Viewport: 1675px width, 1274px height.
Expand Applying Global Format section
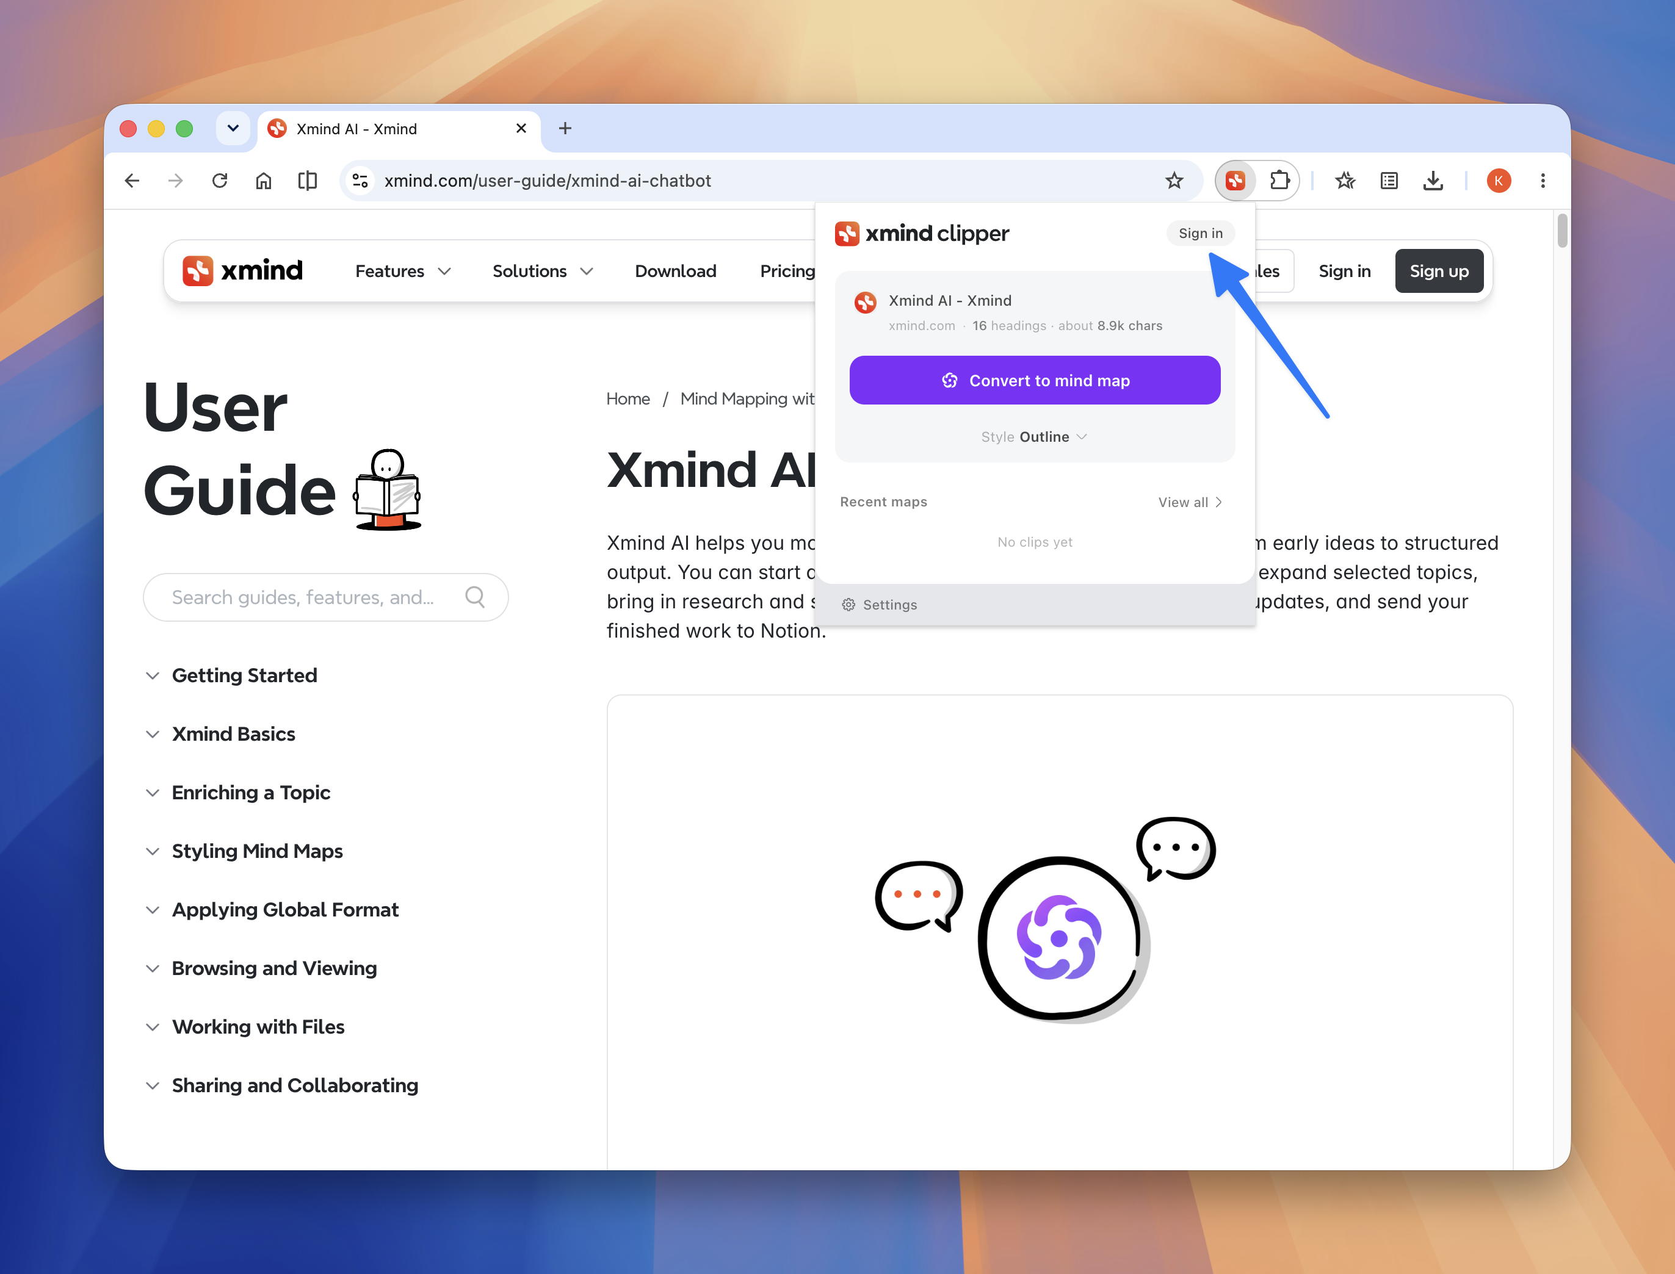pyautogui.click(x=272, y=909)
